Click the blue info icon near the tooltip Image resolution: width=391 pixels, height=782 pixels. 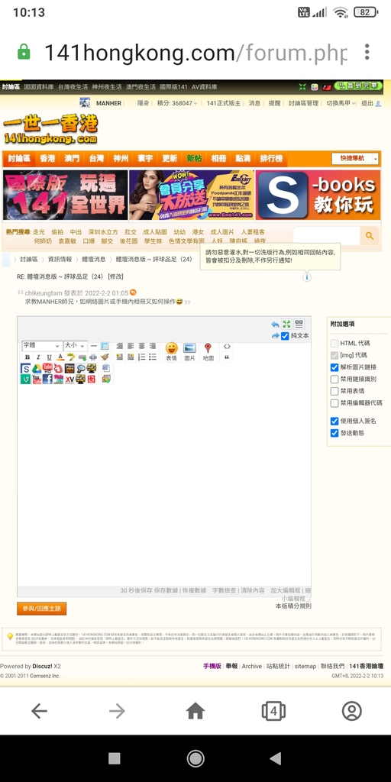[307, 276]
